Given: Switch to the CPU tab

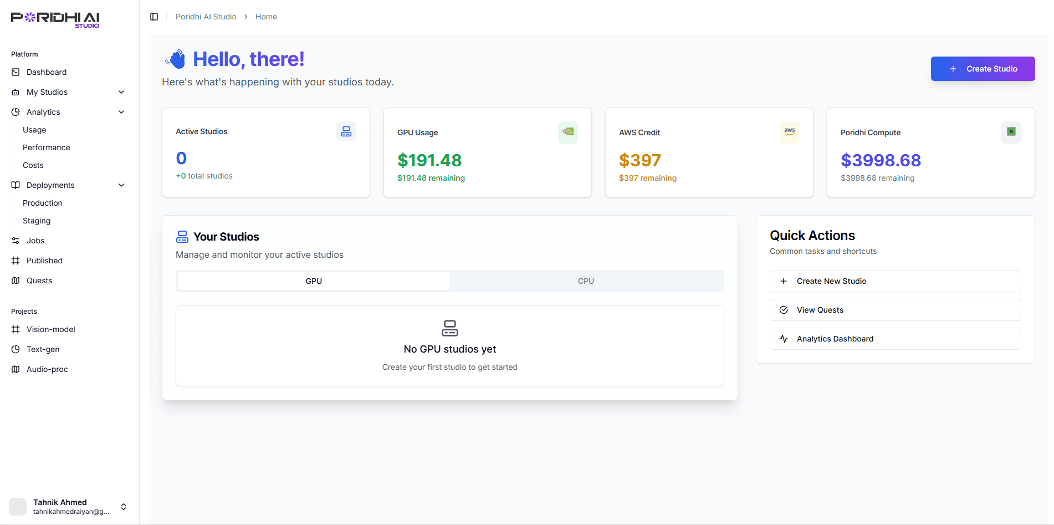Looking at the screenshot, I should point(586,281).
